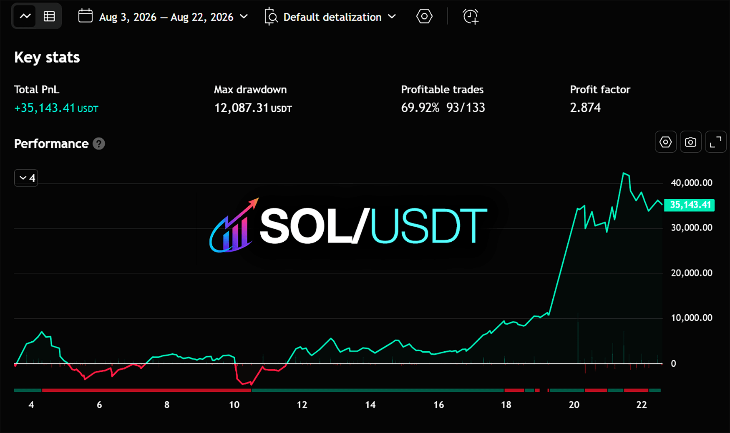The height and width of the screenshot is (433, 730).
Task: Click the 40,000.00 axis label
Action: click(x=691, y=183)
